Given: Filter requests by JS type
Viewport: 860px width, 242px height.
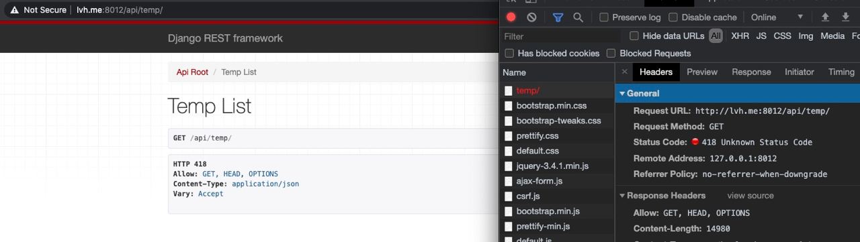Looking at the screenshot, I should (x=761, y=36).
